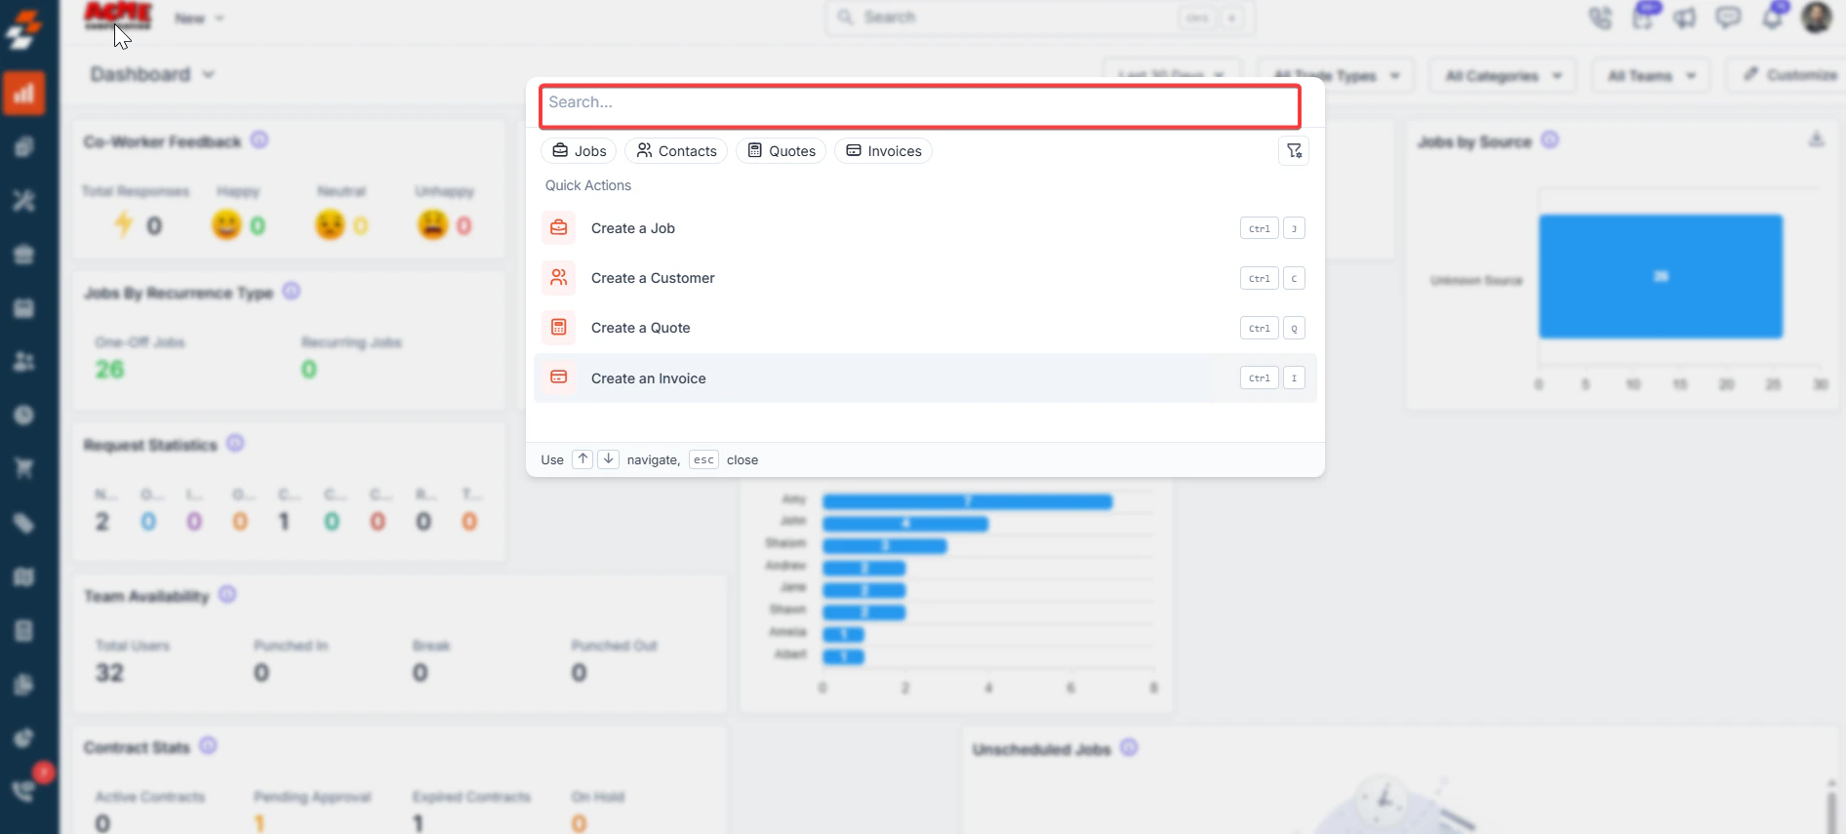The height and width of the screenshot is (834, 1846).
Task: Select the Create a Quote quick action
Action: click(925, 328)
